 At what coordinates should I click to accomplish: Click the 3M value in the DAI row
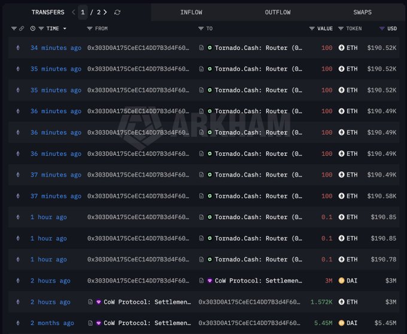click(x=329, y=281)
